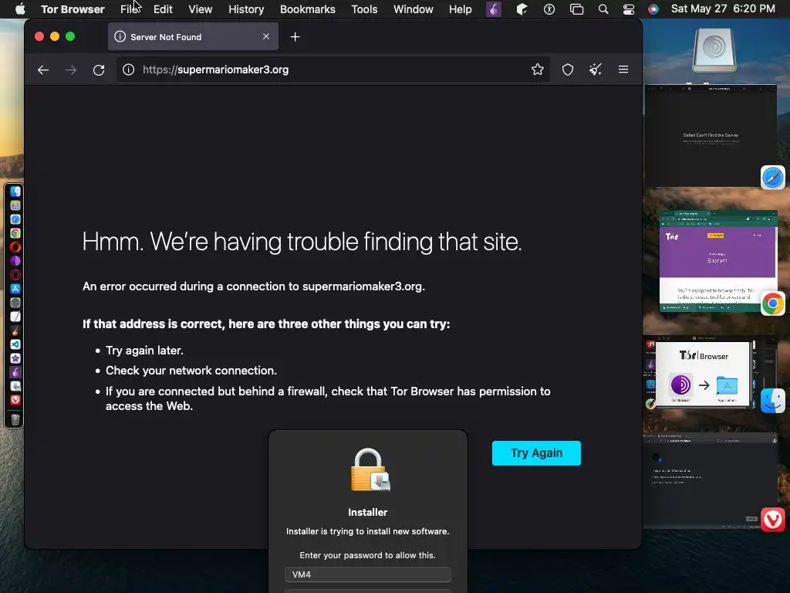Click the date and time clock
The height and width of the screenshot is (593, 790).
[723, 9]
